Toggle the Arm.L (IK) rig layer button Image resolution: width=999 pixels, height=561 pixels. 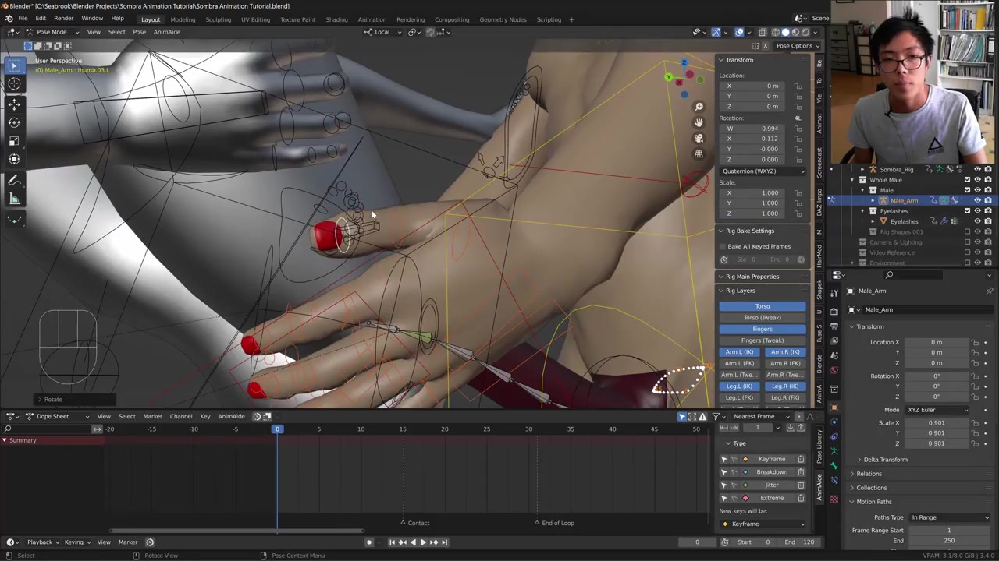click(x=739, y=352)
